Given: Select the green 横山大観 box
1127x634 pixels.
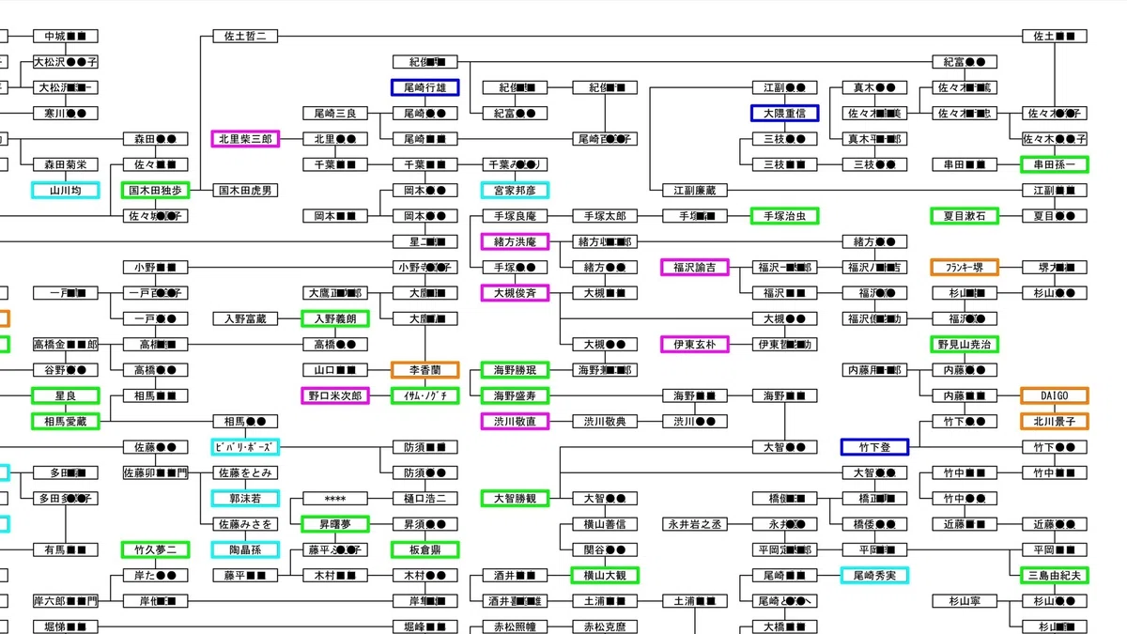Looking at the screenshot, I should coord(605,575).
